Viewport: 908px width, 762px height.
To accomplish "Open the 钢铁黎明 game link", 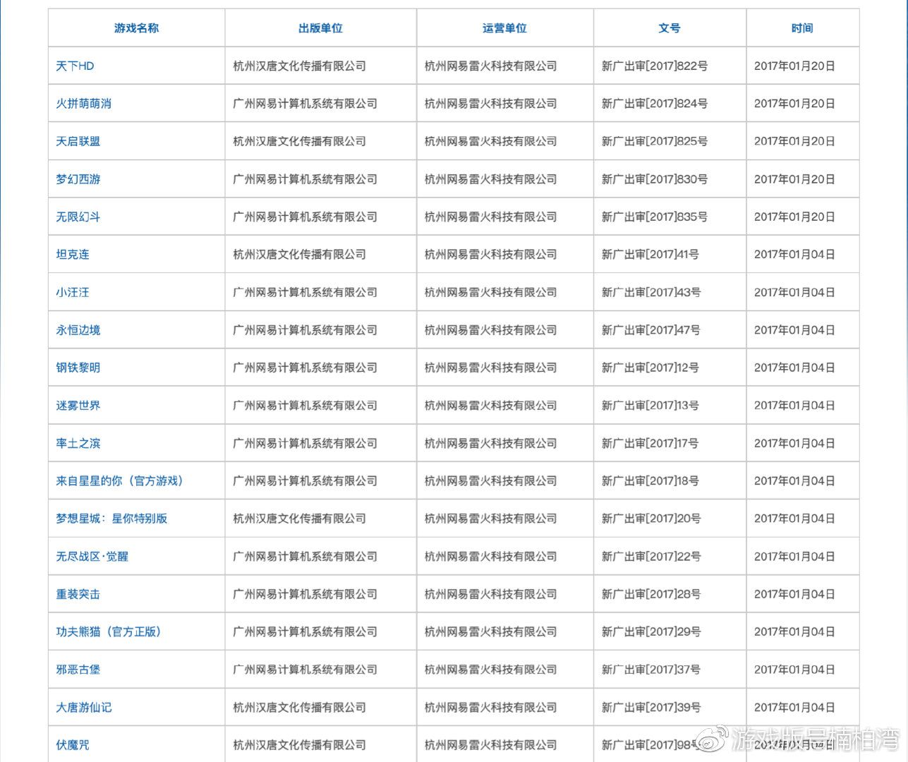I will point(78,368).
